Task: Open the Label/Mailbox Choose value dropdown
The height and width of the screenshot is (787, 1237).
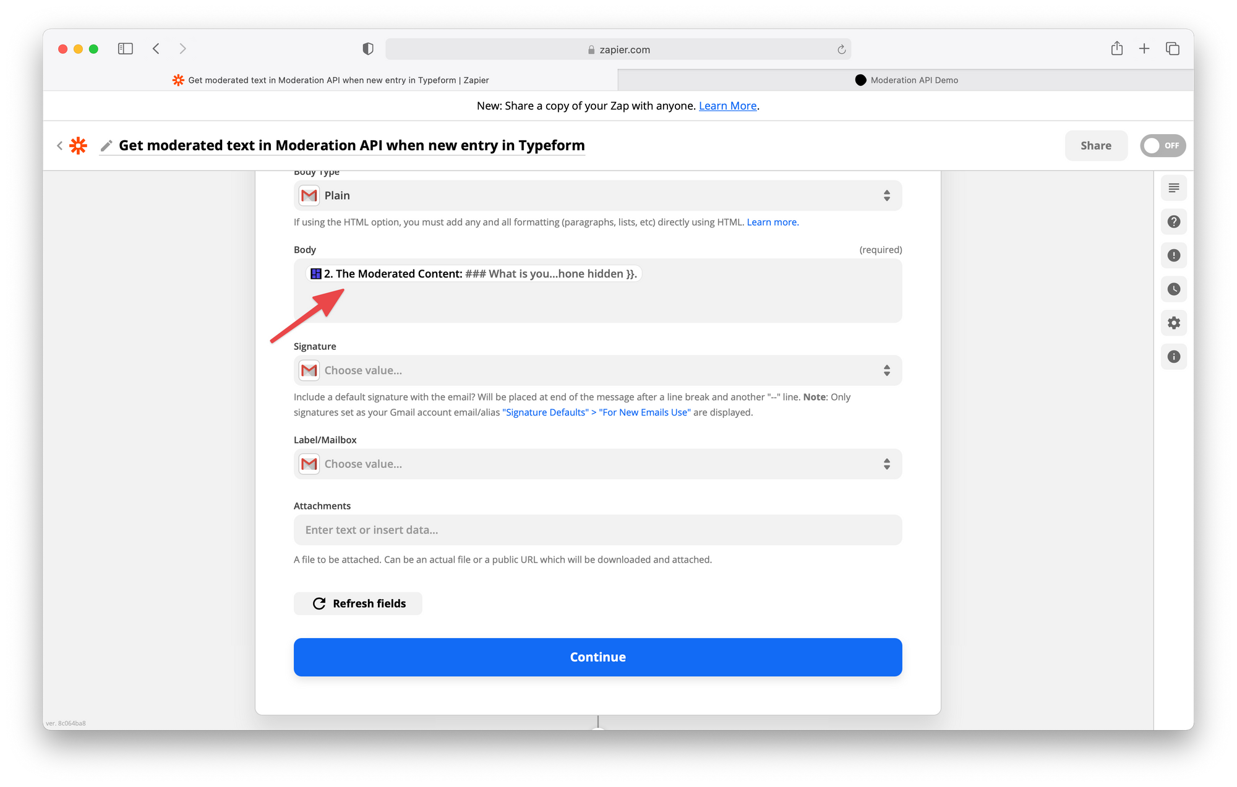Action: [x=597, y=464]
